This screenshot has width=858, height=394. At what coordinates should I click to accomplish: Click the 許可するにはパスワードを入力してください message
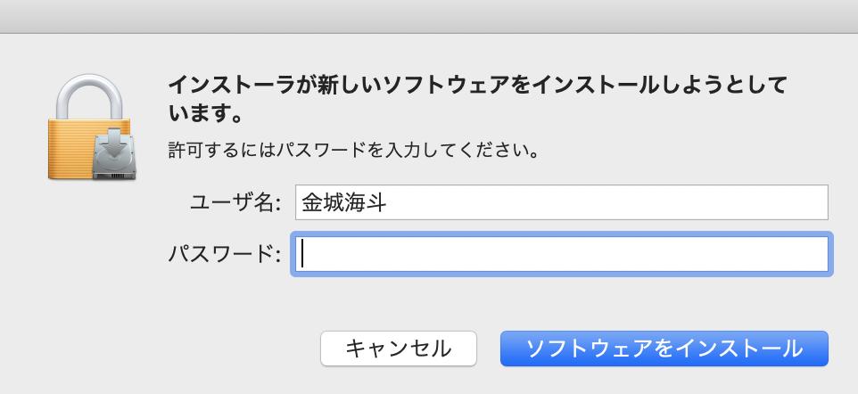353,149
